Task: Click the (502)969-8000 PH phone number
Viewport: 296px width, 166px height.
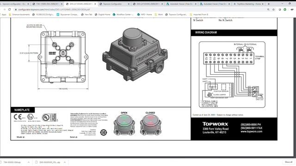Action: click(251, 125)
